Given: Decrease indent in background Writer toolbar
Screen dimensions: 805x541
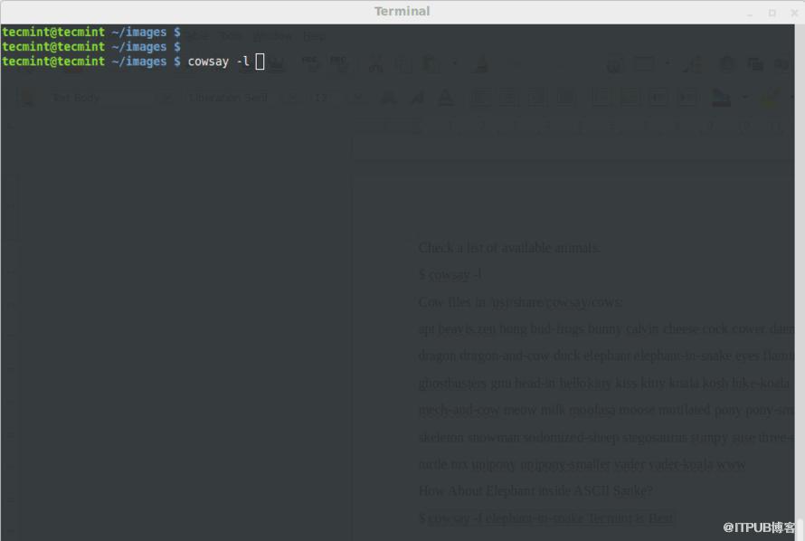Looking at the screenshot, I should click(x=658, y=98).
